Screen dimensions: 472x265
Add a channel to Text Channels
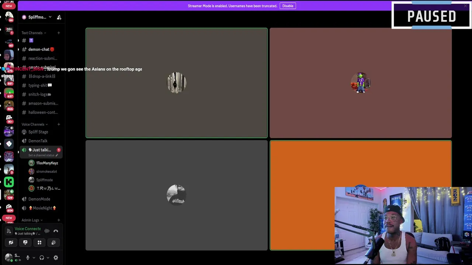(59, 33)
